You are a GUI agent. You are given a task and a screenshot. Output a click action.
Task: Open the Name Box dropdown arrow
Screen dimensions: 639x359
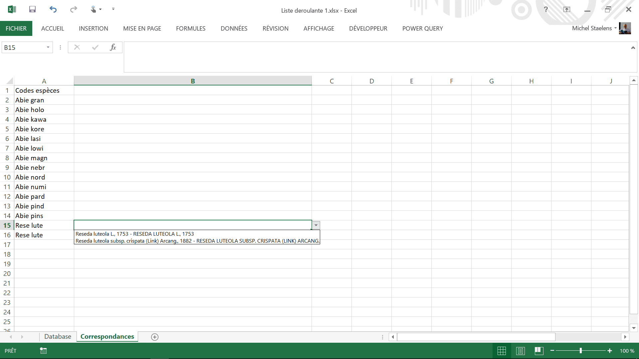pyautogui.click(x=48, y=48)
